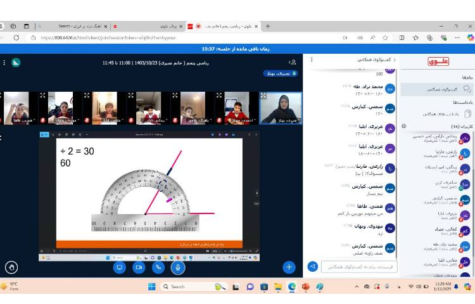Viewport: 475px width, 304px height.
Task: Open the browser split screen icon
Action: pos(402,38)
